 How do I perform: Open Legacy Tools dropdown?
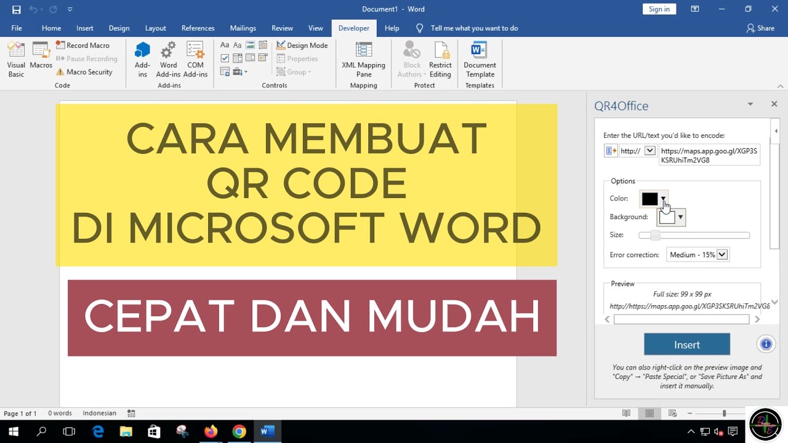click(240, 72)
